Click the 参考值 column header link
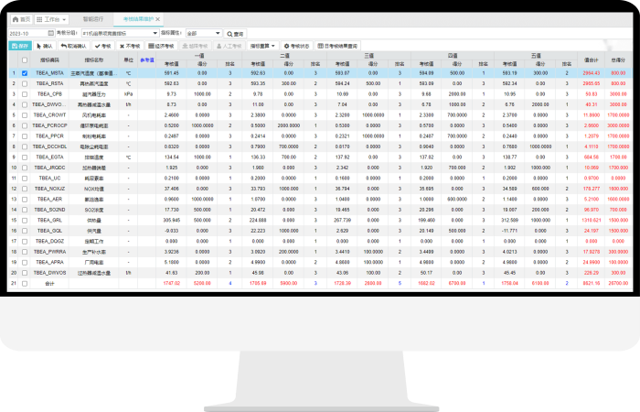This screenshot has width=640, height=412. (147, 60)
